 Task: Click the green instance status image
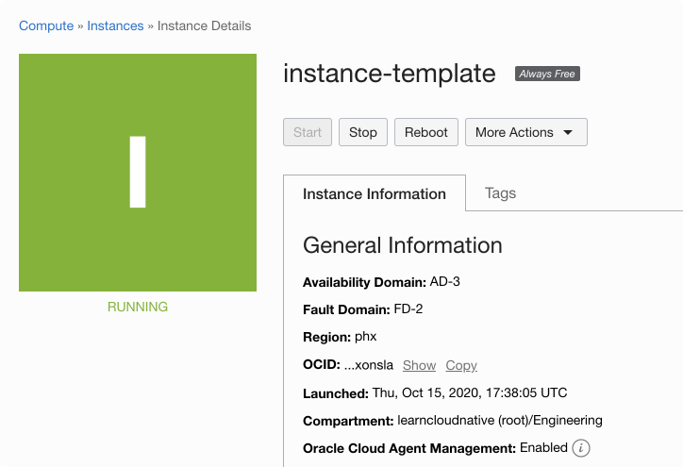coord(138,173)
